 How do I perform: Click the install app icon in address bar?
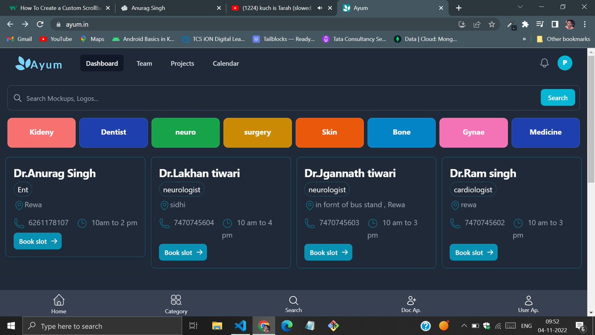click(x=462, y=24)
